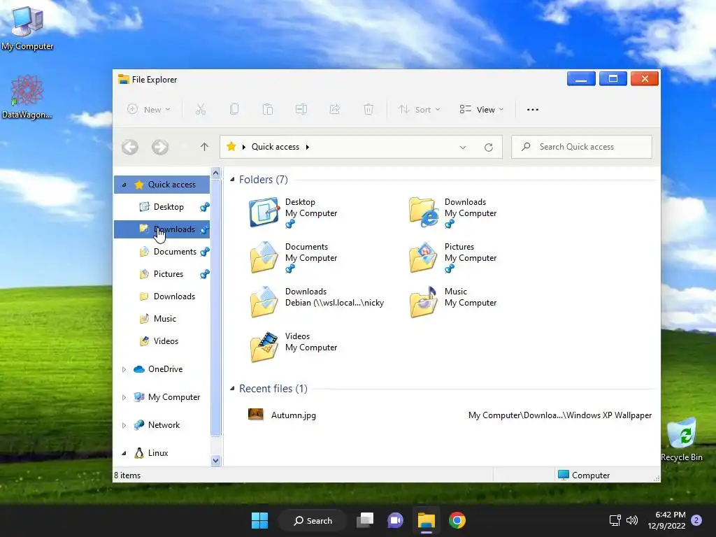The width and height of the screenshot is (716, 537).
Task: Collapse the Recent files (1) group
Action: click(232, 389)
